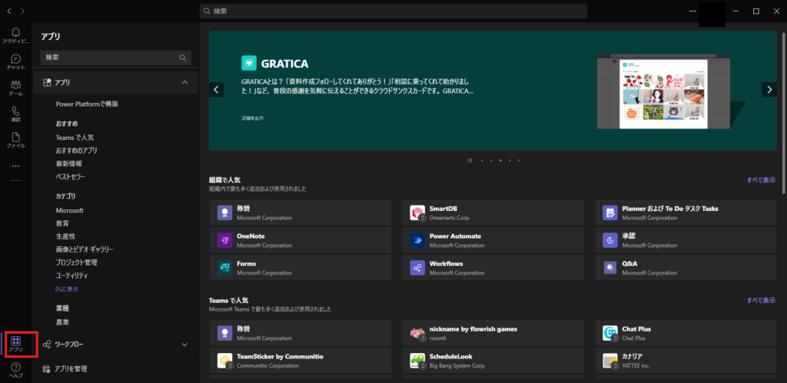Image resolution: width=787 pixels, height=383 pixels.
Task: Show more apps via sidebar ellipsis
Action: [x=15, y=165]
